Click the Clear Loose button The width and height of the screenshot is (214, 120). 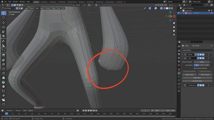[x=205, y=75]
